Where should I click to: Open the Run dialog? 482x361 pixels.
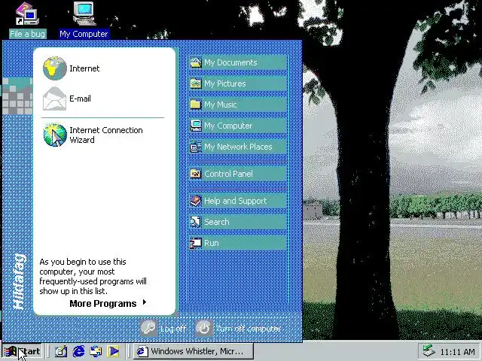(x=238, y=243)
